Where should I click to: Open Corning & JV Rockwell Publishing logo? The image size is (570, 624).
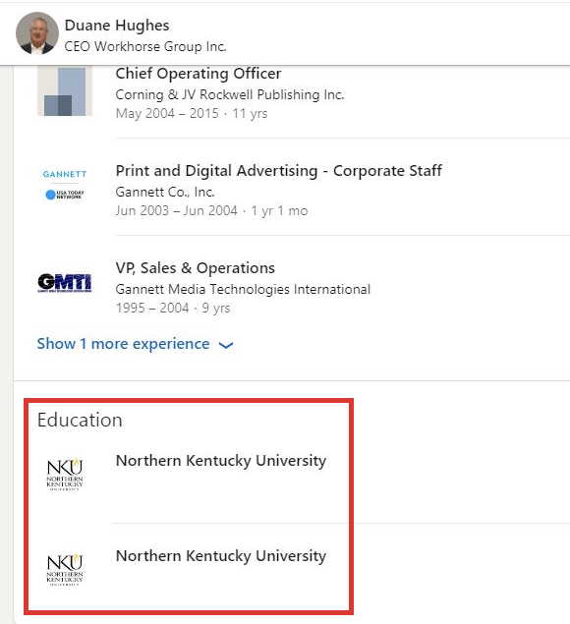click(x=65, y=91)
